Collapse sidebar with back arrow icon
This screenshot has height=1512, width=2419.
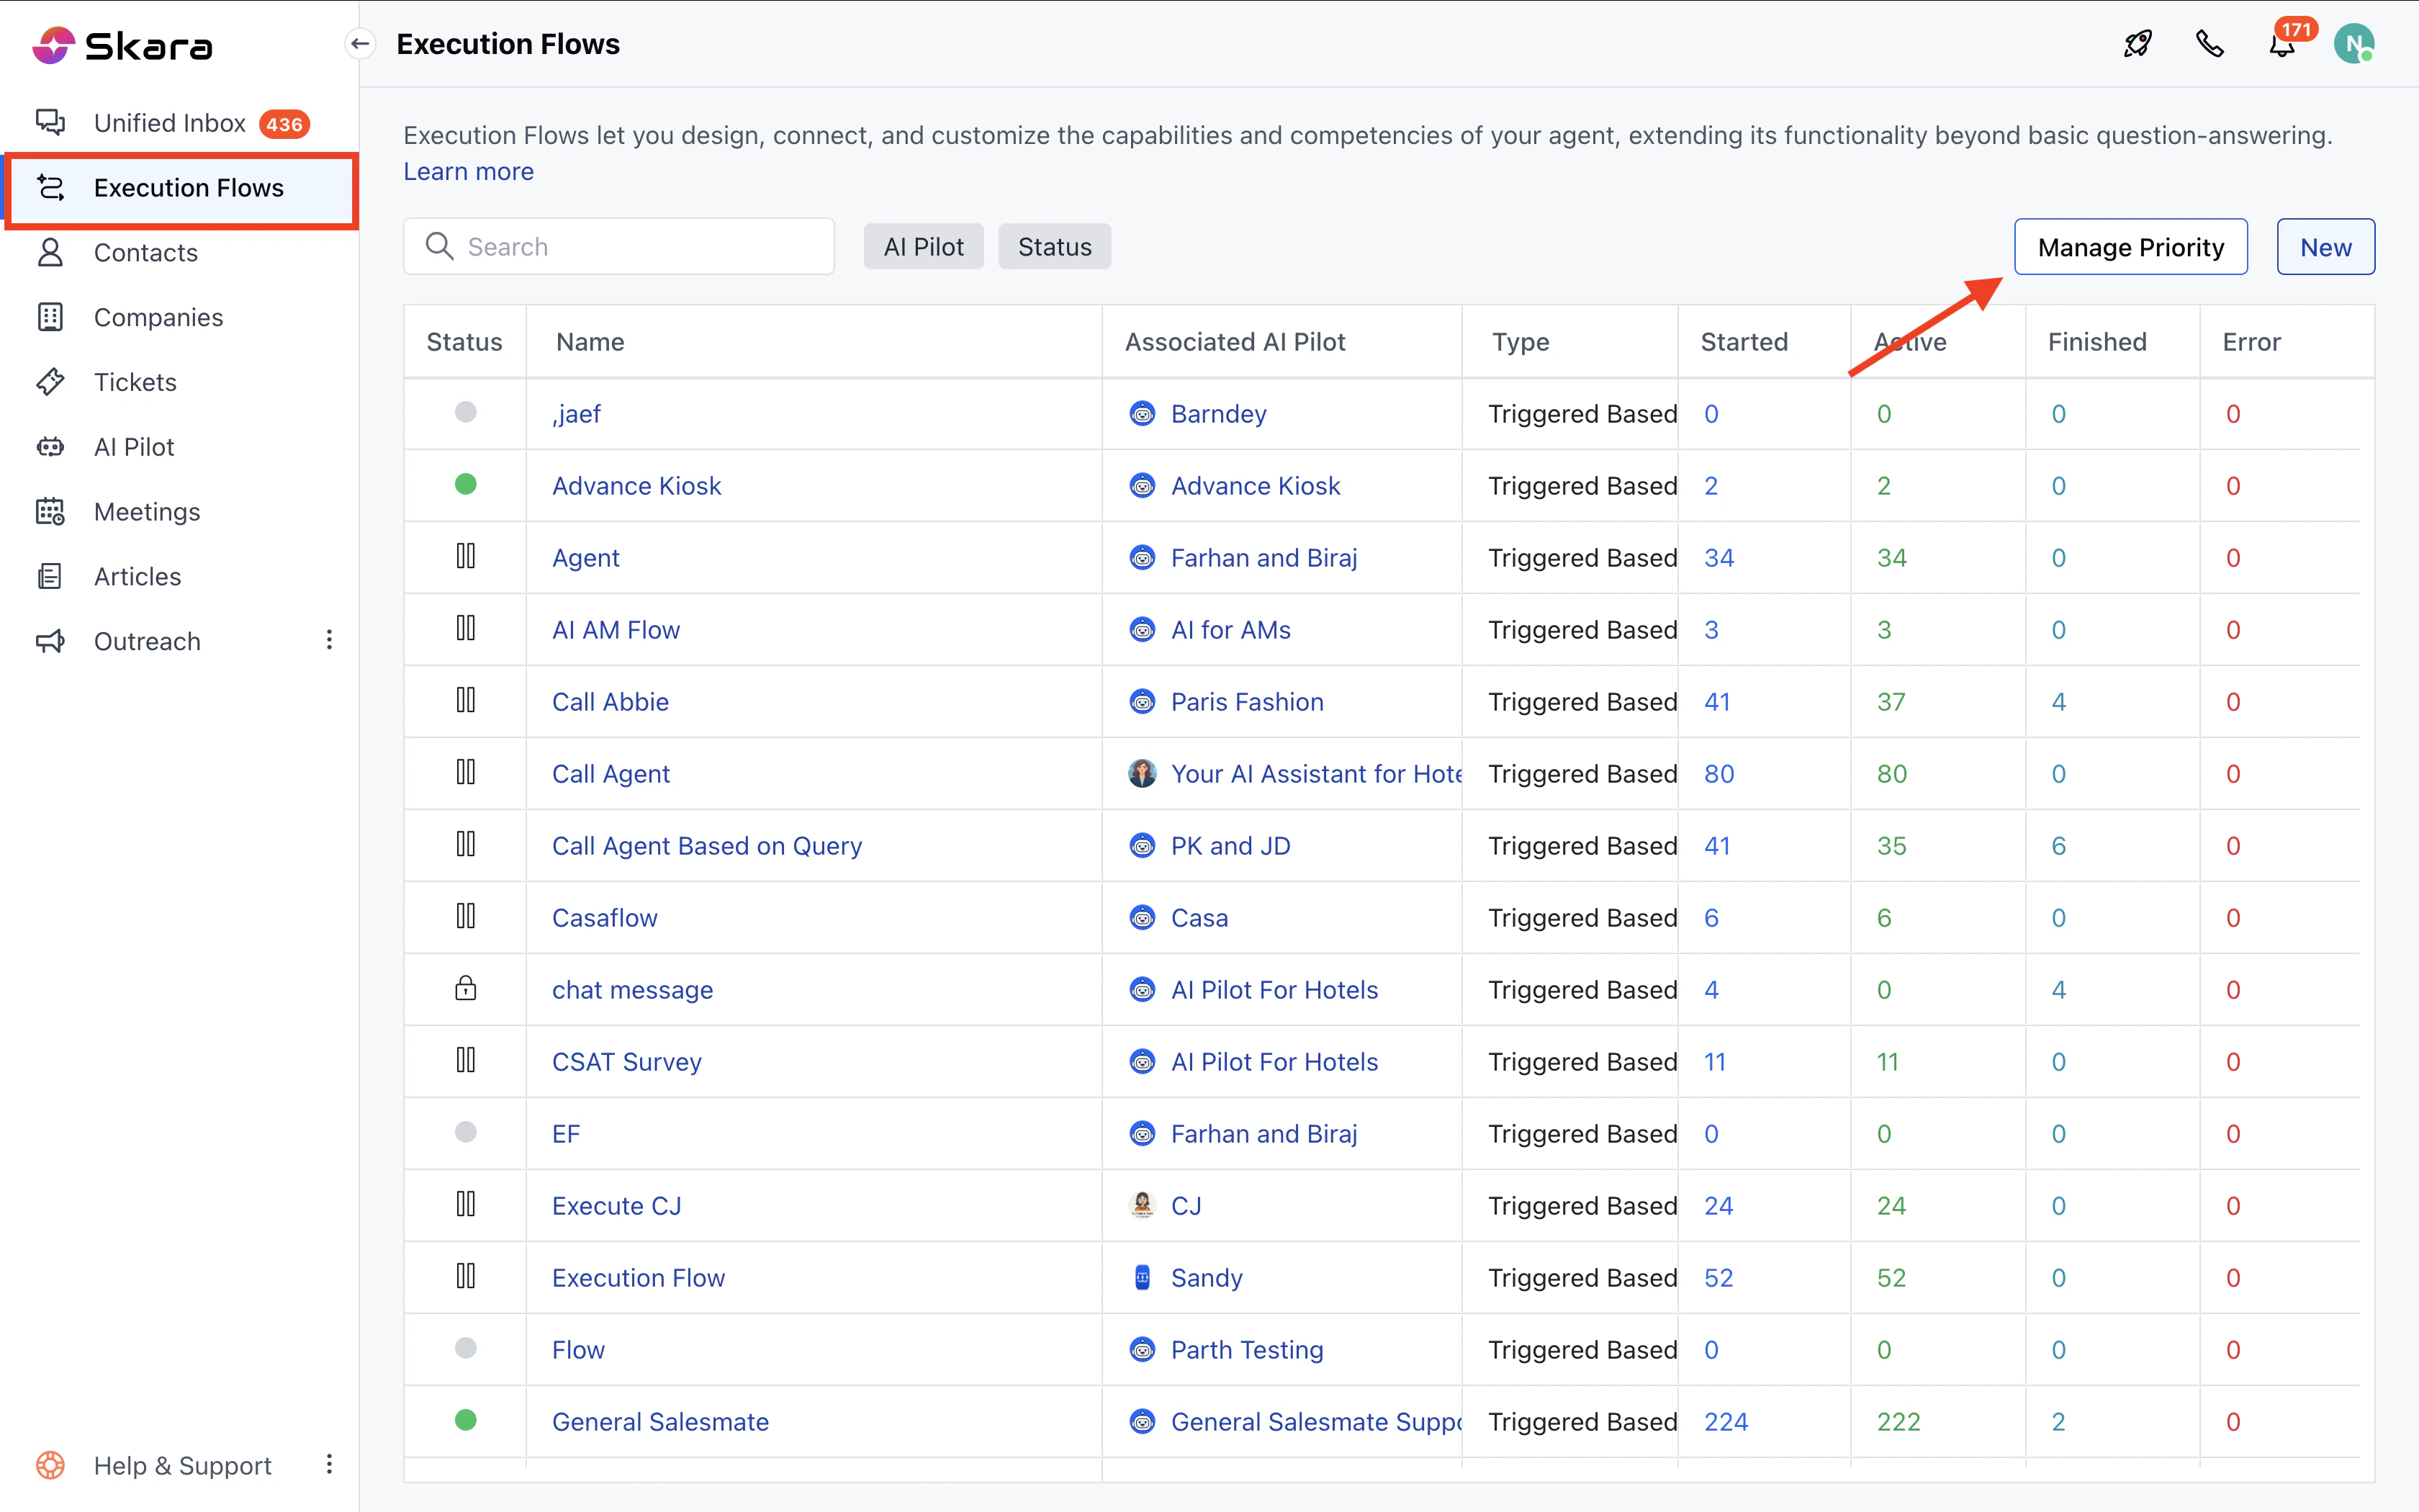coord(360,44)
